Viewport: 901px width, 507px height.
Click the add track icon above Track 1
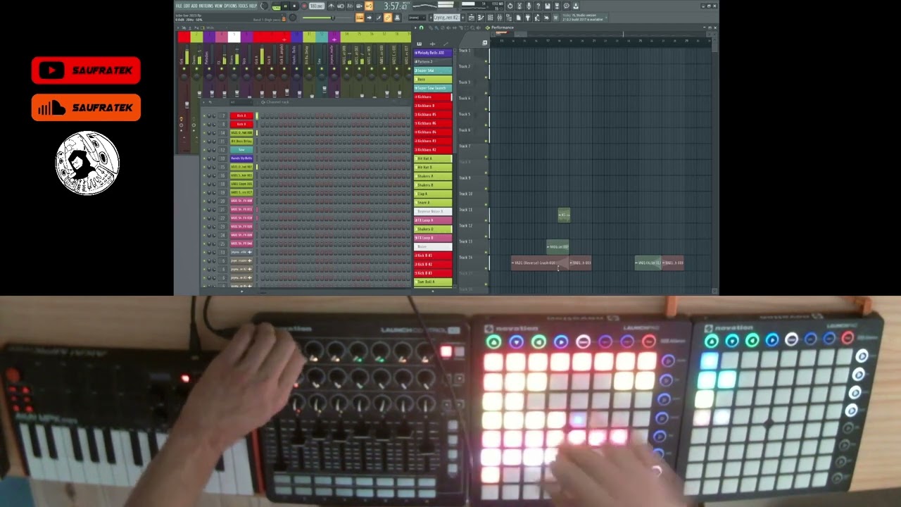[x=485, y=43]
